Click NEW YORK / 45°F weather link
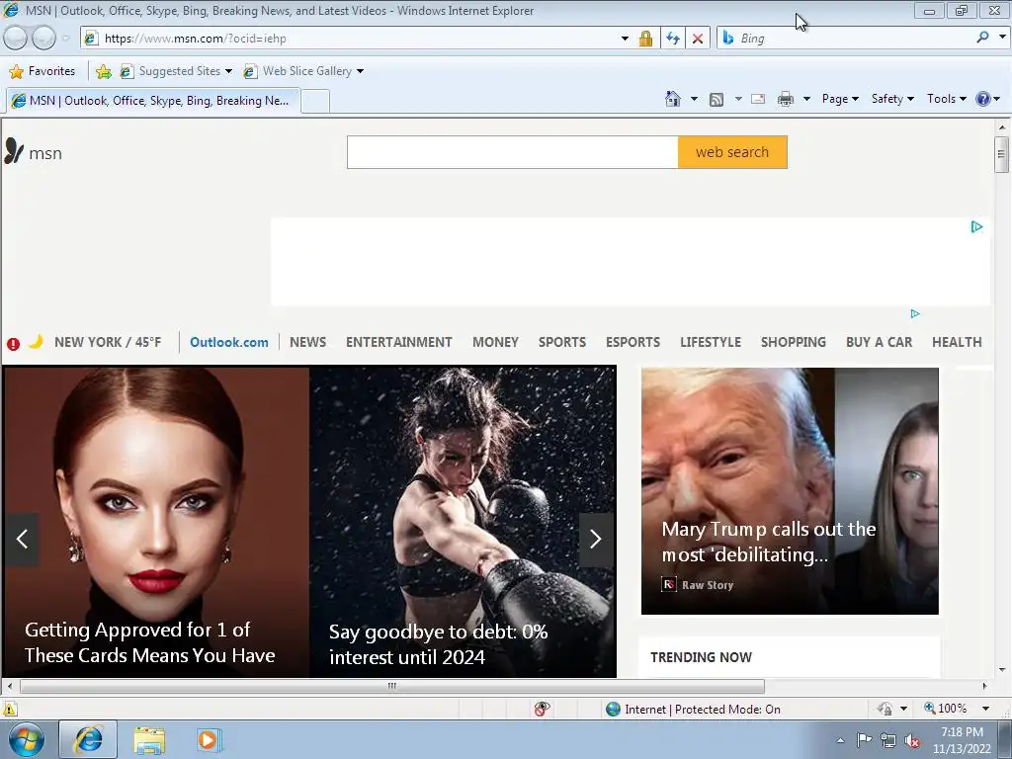 [x=108, y=342]
